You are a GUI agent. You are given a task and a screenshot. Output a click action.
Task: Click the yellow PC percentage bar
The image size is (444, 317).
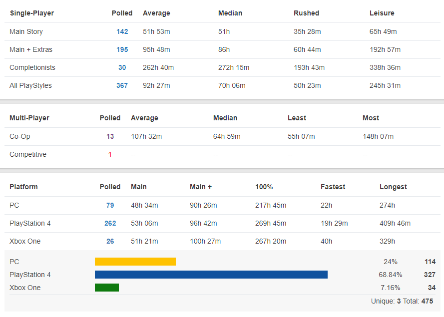tap(135, 262)
